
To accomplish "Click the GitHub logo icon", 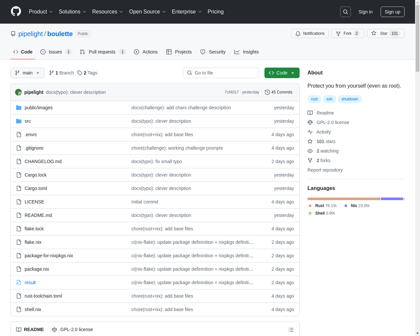I will tap(16, 11).
